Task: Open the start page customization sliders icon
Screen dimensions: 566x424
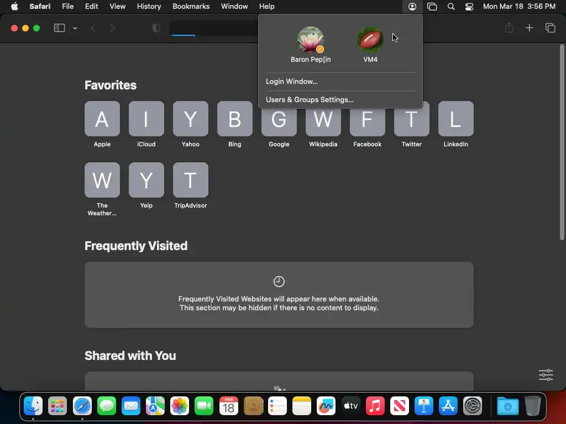Action: point(546,375)
